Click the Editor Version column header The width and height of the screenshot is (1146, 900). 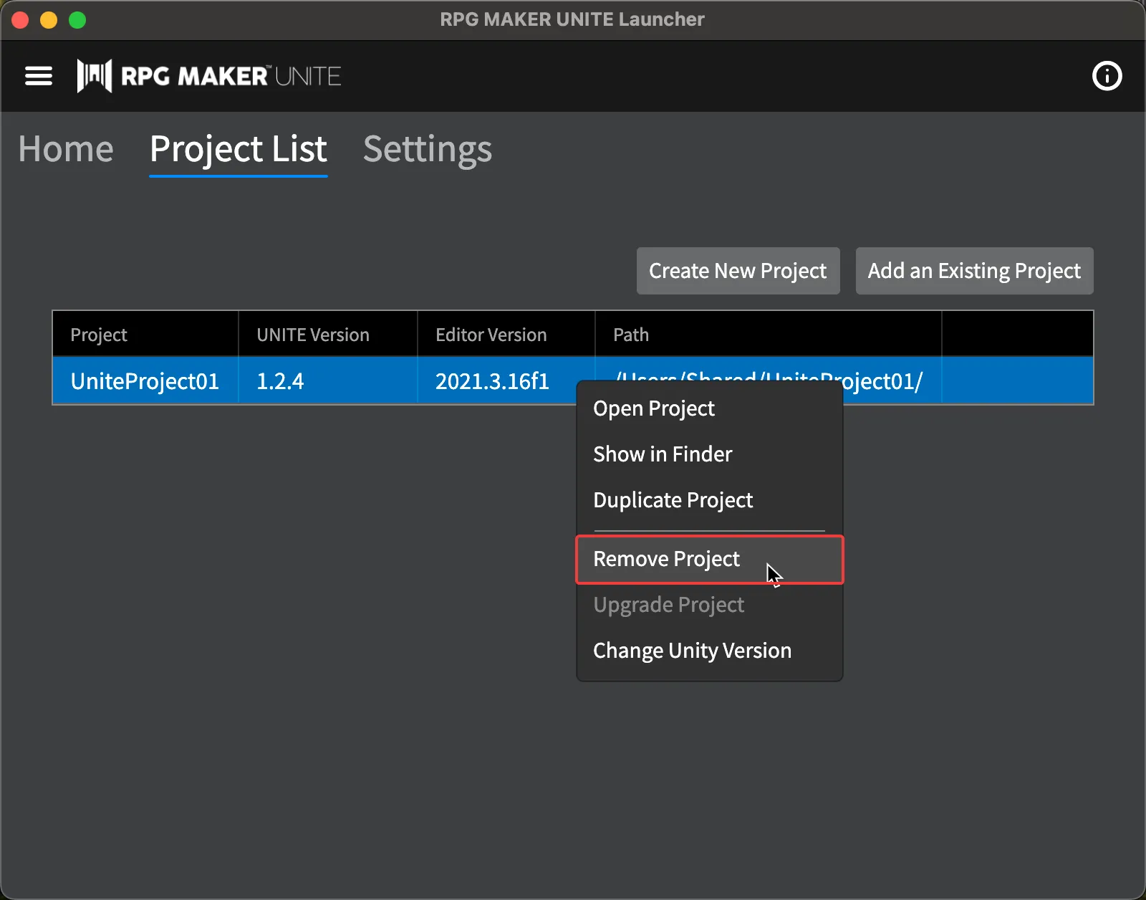[491, 335]
